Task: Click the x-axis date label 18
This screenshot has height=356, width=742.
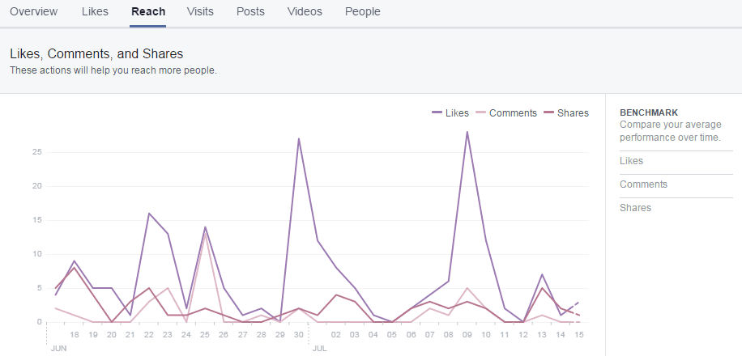Action: (75, 335)
